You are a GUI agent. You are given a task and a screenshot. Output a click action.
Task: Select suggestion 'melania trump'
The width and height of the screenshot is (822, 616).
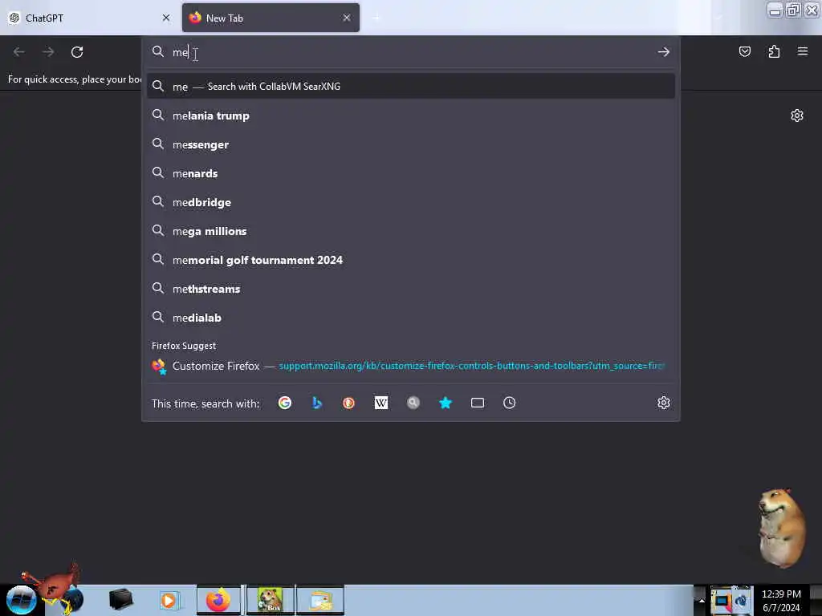pos(411,115)
